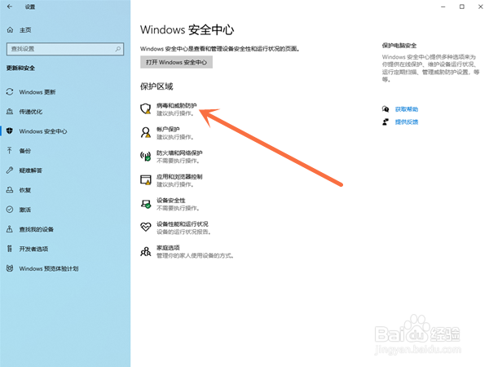Go to 传递优化 settings
This screenshot has height=367, width=489.
pos(31,112)
